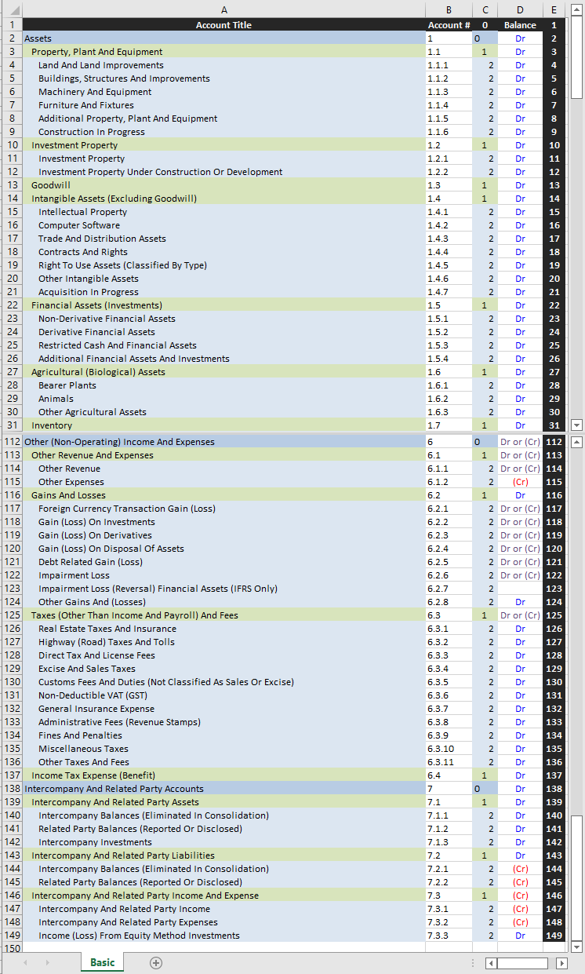Select Restricted Cash And Financial Assets cell
This screenshot has height=974, width=585.
click(224, 345)
